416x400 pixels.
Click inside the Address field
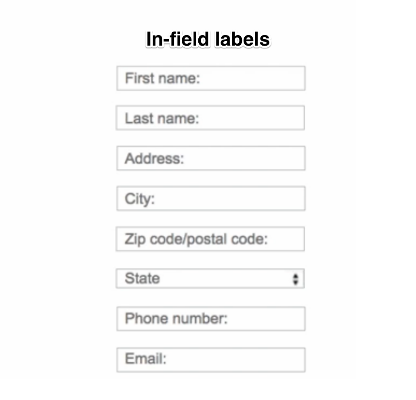click(x=210, y=158)
